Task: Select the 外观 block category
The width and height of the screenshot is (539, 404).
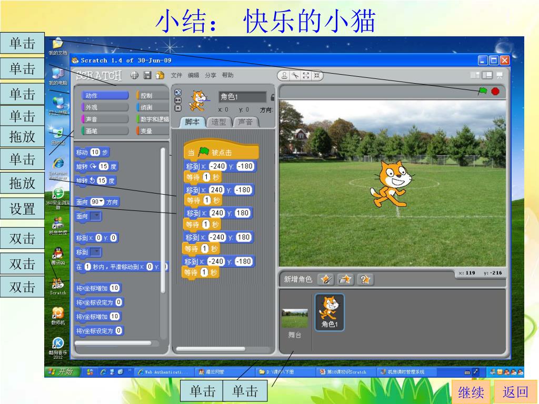Action: (x=105, y=107)
